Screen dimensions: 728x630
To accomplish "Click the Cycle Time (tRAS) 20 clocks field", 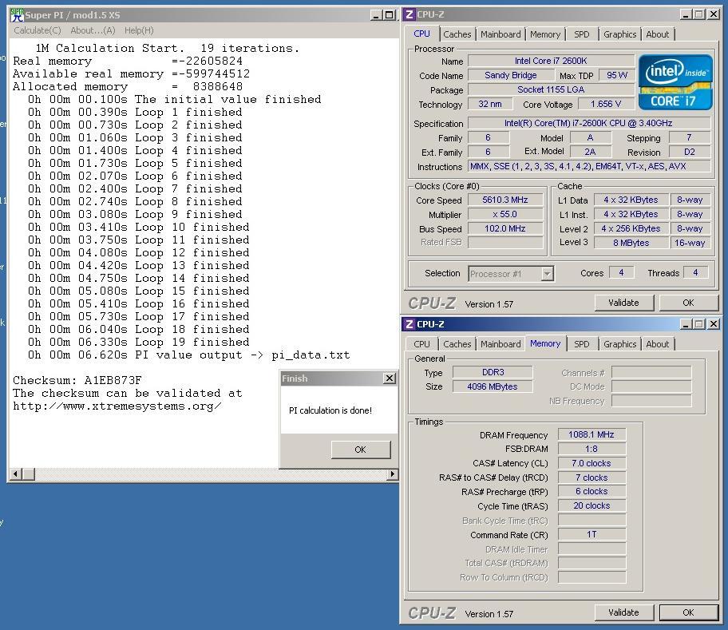I will coord(591,505).
